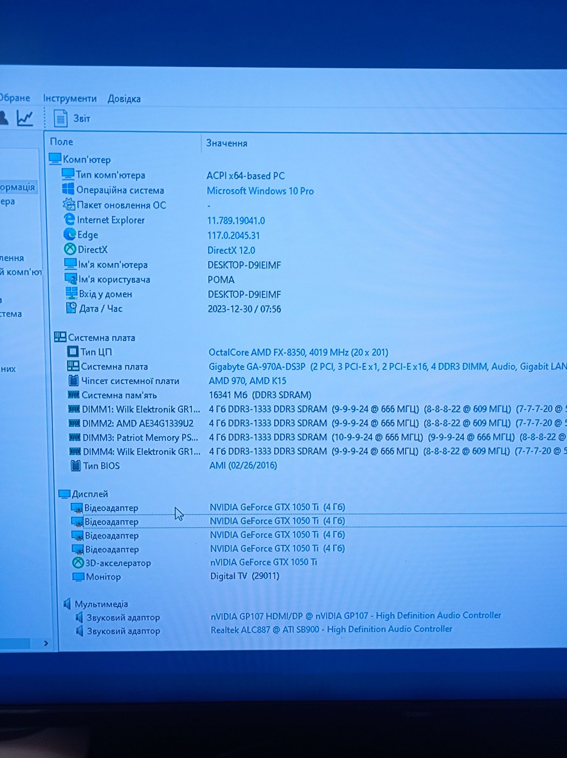The image size is (567, 758).
Task: Click the Мультимедіа speaker icon
Action: [67, 604]
